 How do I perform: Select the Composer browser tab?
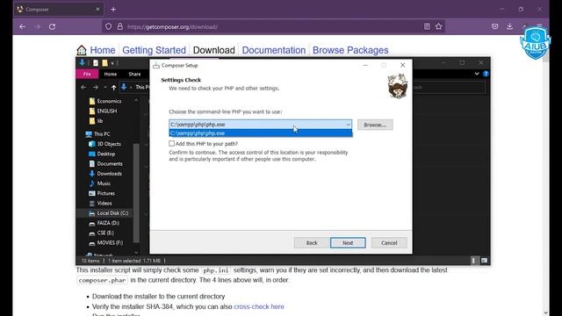point(59,10)
